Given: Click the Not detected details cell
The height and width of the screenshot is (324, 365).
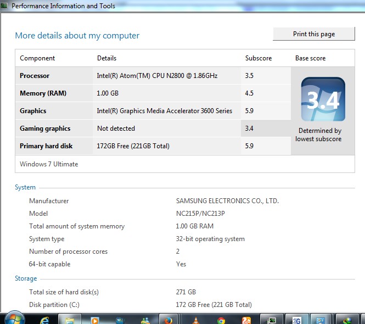Looking at the screenshot, I should click(x=116, y=129).
